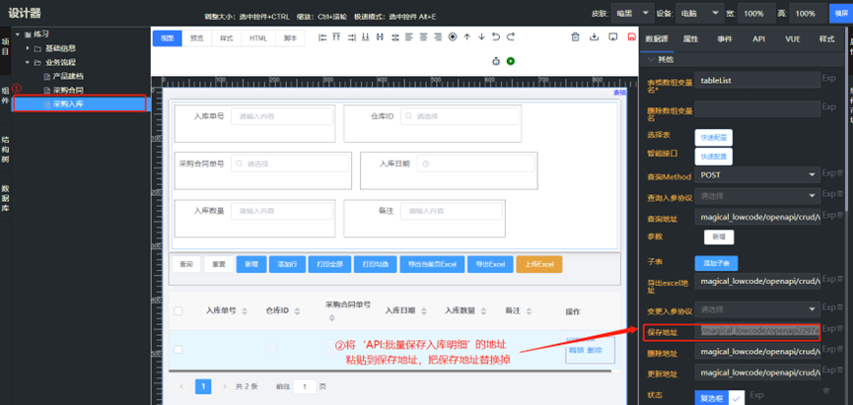
Task: Click the 添加子表 button
Action: [716, 263]
